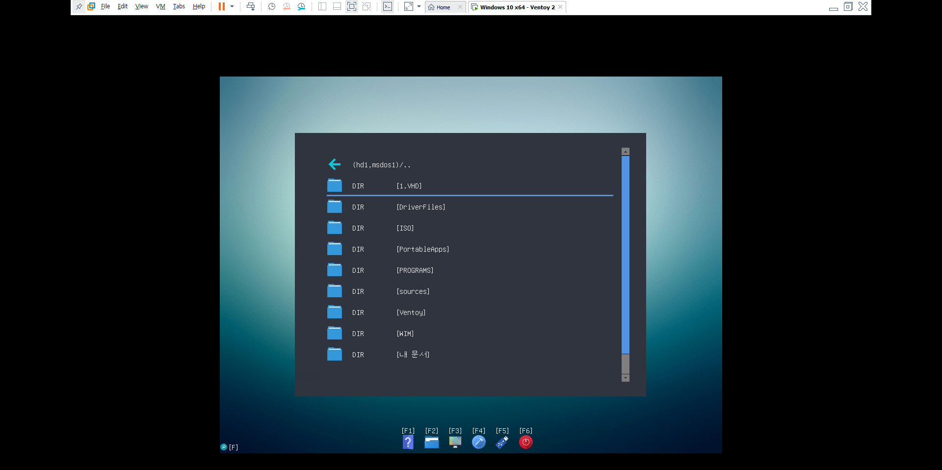The image size is (942, 470).
Task: Click the folder icon for PROGRAMS
Action: click(335, 270)
